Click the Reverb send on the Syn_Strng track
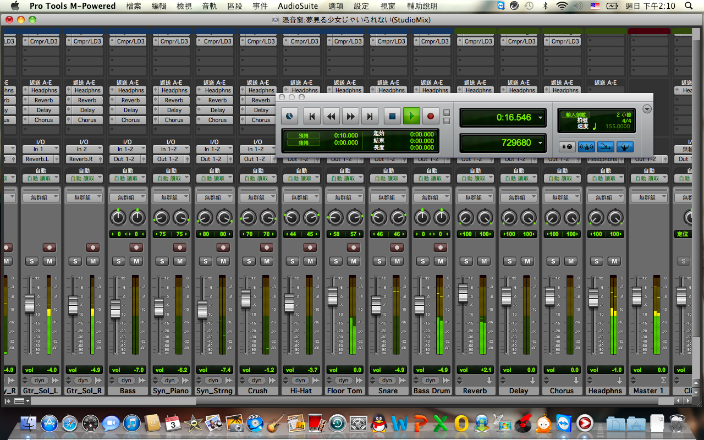704x440 pixels. coord(215,100)
